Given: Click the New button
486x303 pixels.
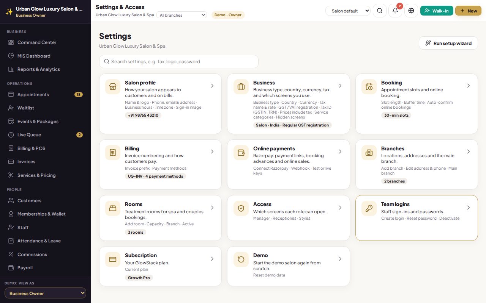Looking at the screenshot, I should [x=468, y=11].
